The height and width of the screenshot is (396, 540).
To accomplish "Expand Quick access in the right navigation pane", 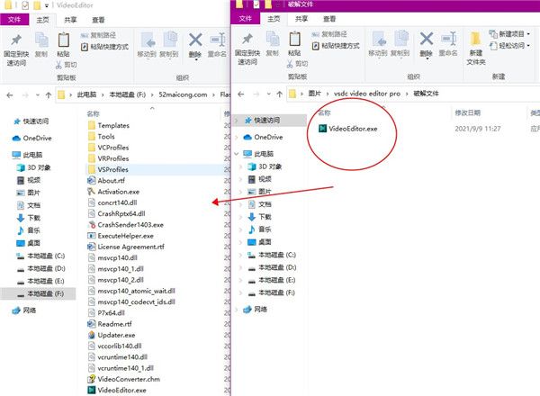I will pyautogui.click(x=236, y=121).
